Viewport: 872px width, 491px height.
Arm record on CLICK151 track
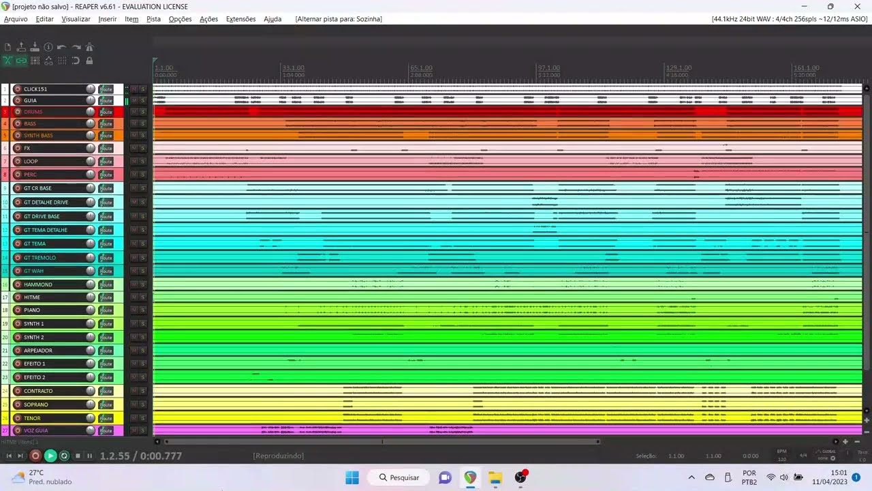coord(18,89)
